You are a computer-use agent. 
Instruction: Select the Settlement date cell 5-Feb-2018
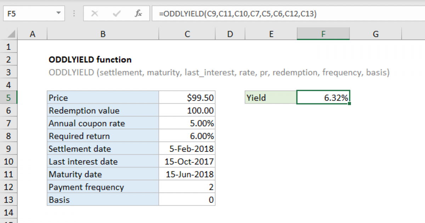coord(187,149)
